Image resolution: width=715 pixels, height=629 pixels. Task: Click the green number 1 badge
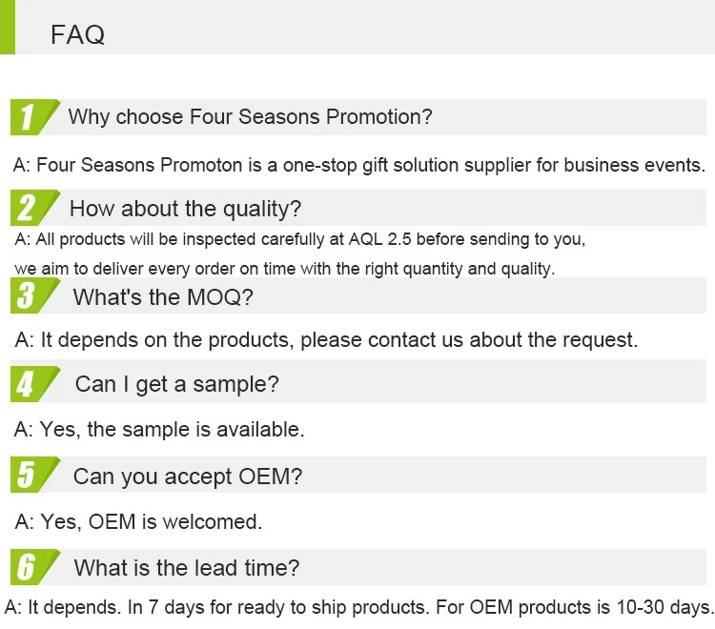pyautogui.click(x=30, y=117)
